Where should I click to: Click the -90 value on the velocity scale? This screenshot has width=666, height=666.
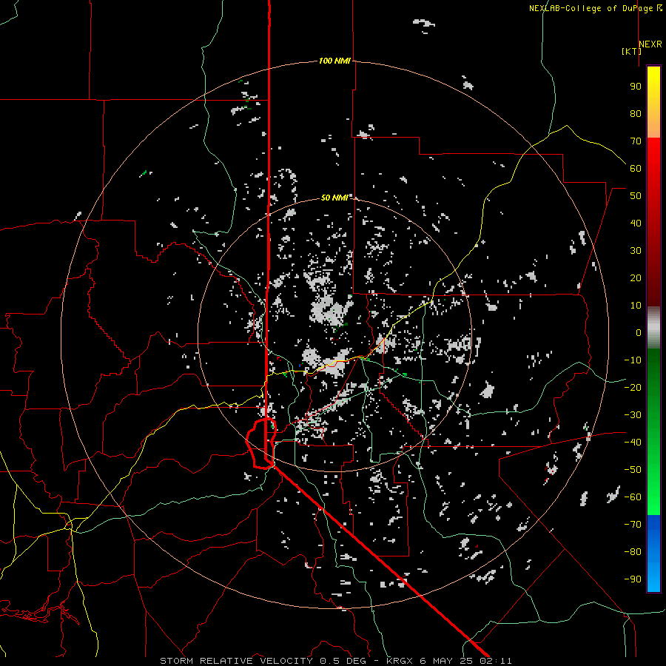633,579
